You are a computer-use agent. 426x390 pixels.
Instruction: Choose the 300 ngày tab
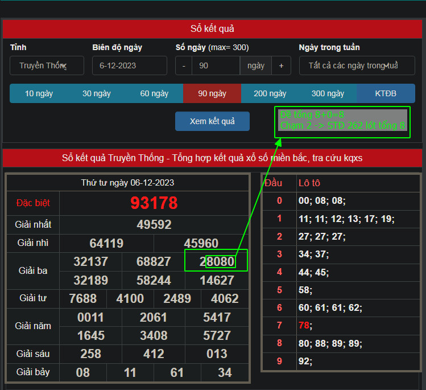(x=328, y=93)
